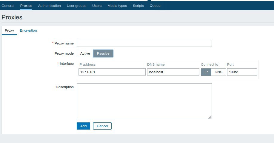This screenshot has width=274, height=143.
Task: Click the Add button
Action: [x=83, y=126]
